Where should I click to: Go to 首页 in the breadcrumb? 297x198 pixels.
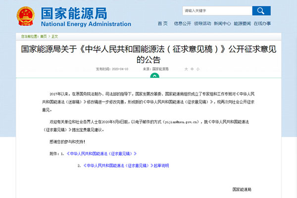tap(44, 37)
